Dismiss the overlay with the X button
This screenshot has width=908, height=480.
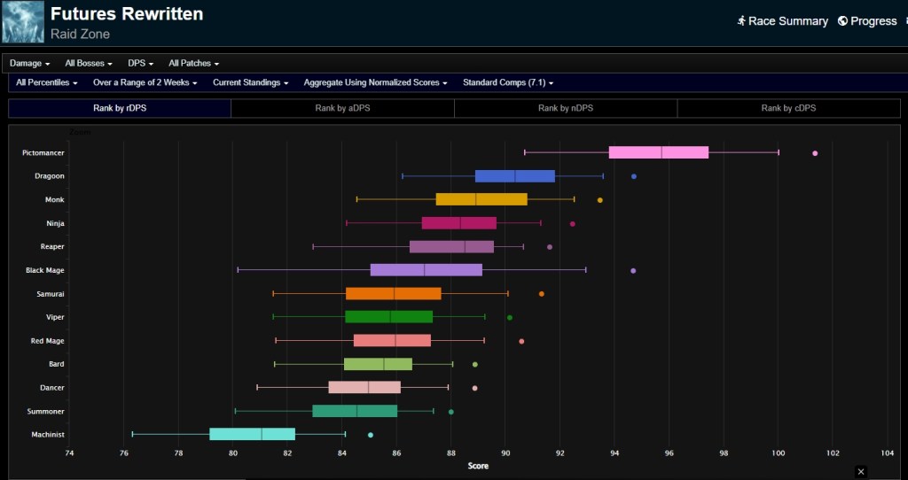coord(860,471)
